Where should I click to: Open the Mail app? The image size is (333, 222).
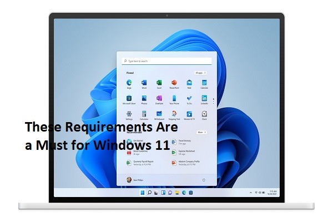point(189,83)
